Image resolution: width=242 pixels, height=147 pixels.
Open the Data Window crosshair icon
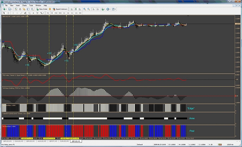pyautogui.click(x=20, y=9)
